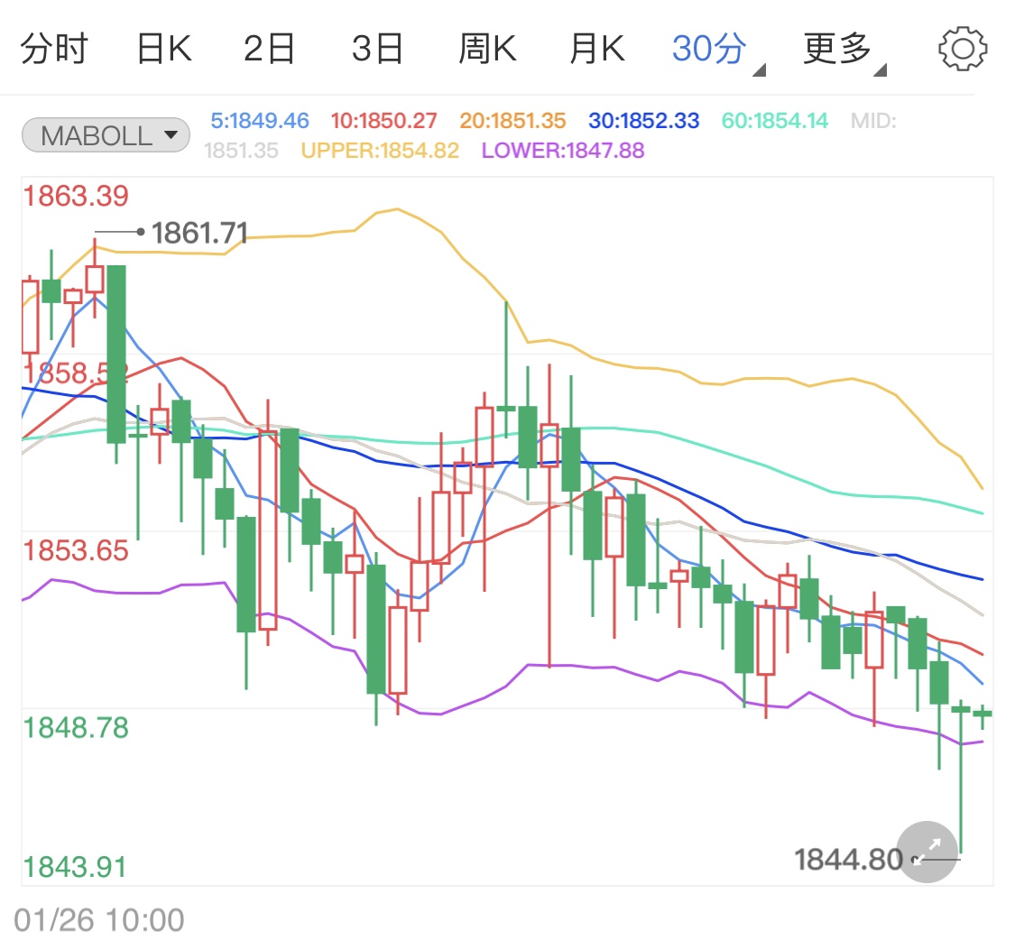Click the 30:1852.33 moving average value
1015x940 pixels.
[x=643, y=120]
